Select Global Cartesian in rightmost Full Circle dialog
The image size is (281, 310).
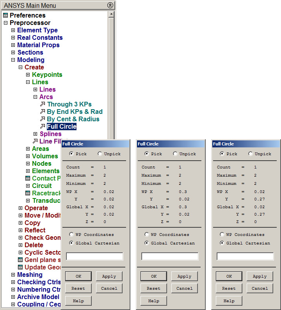[x=222, y=243]
